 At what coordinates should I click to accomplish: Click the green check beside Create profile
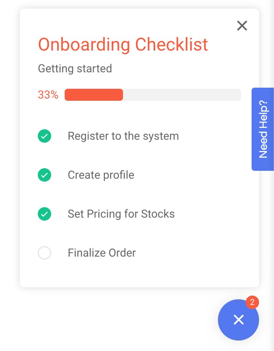(44, 175)
